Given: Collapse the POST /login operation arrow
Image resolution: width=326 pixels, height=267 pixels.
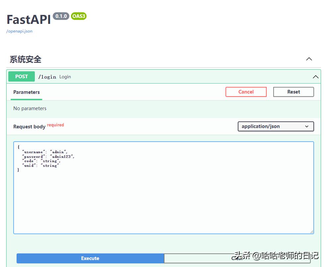Looking at the screenshot, I should click(x=315, y=77).
